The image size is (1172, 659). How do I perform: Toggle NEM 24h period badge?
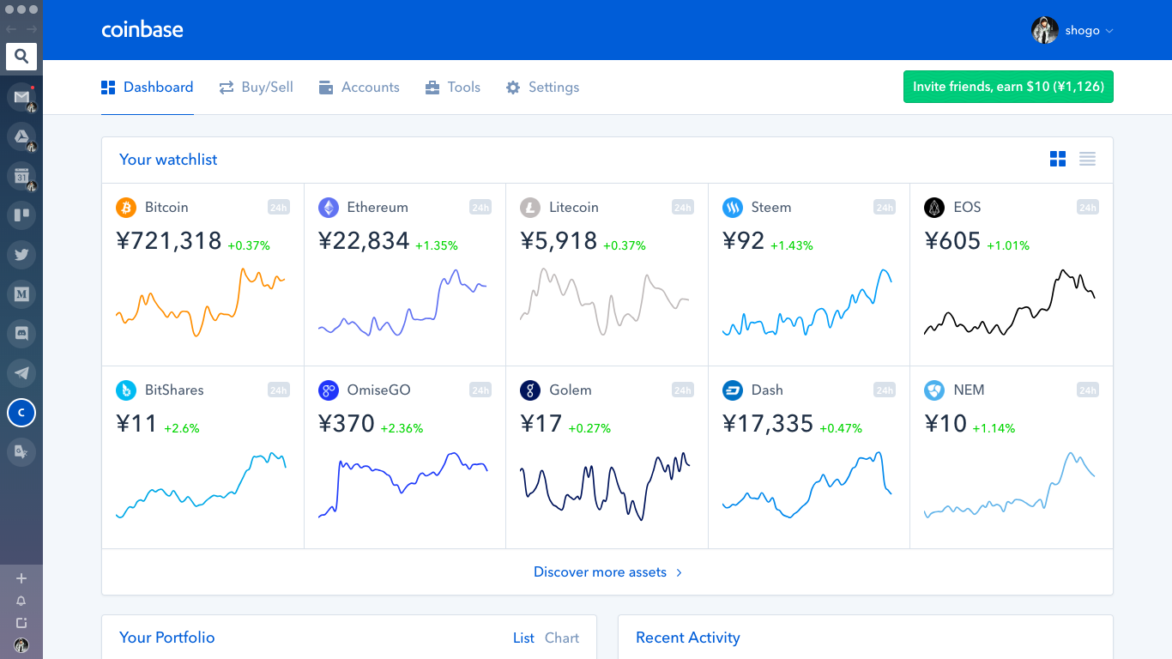click(x=1088, y=390)
